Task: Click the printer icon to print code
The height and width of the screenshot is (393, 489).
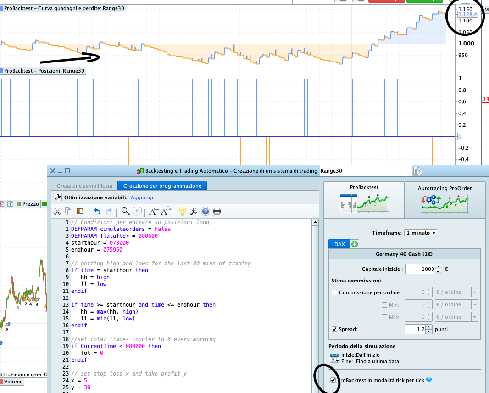Action: [217, 211]
